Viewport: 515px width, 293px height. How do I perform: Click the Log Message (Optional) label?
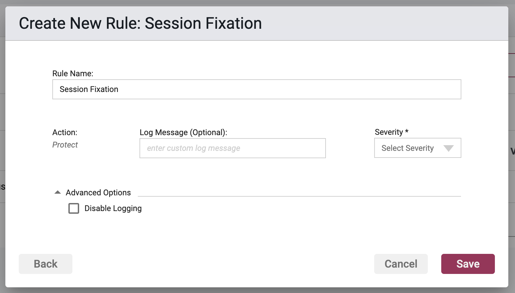[x=183, y=132]
